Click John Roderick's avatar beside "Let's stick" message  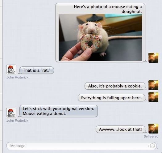pos(11,113)
